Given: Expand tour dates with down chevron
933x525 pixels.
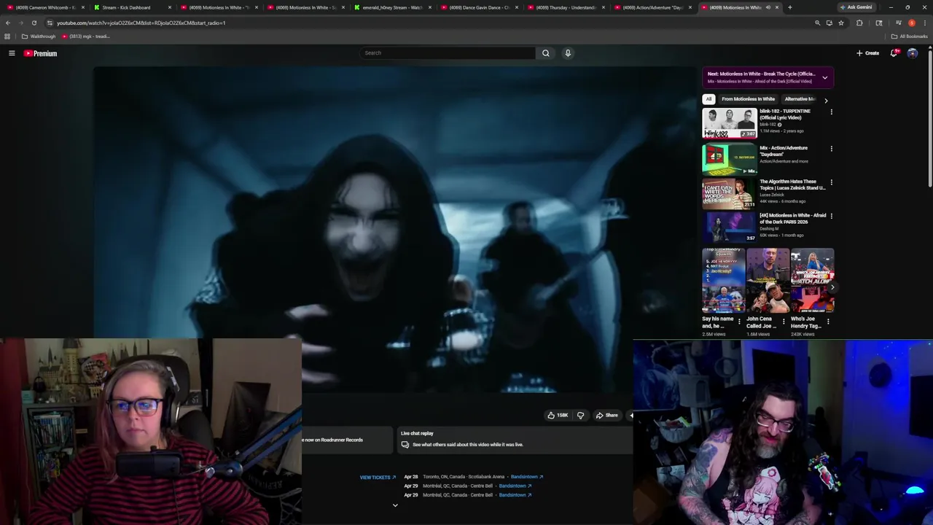Looking at the screenshot, I should (395, 505).
